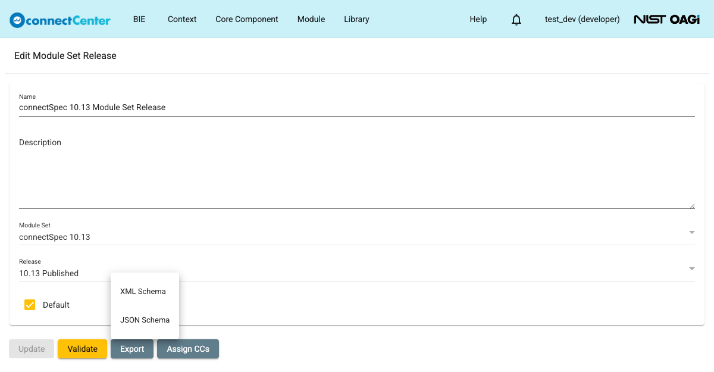Screen dimensions: 714x372
Task: Toggle the Default checkbox
Action: pyautogui.click(x=30, y=305)
